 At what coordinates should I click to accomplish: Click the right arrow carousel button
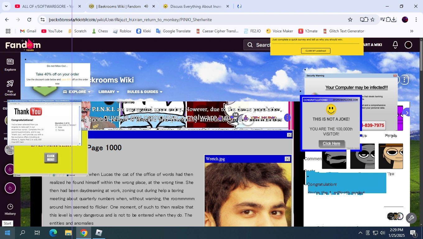click(x=407, y=113)
